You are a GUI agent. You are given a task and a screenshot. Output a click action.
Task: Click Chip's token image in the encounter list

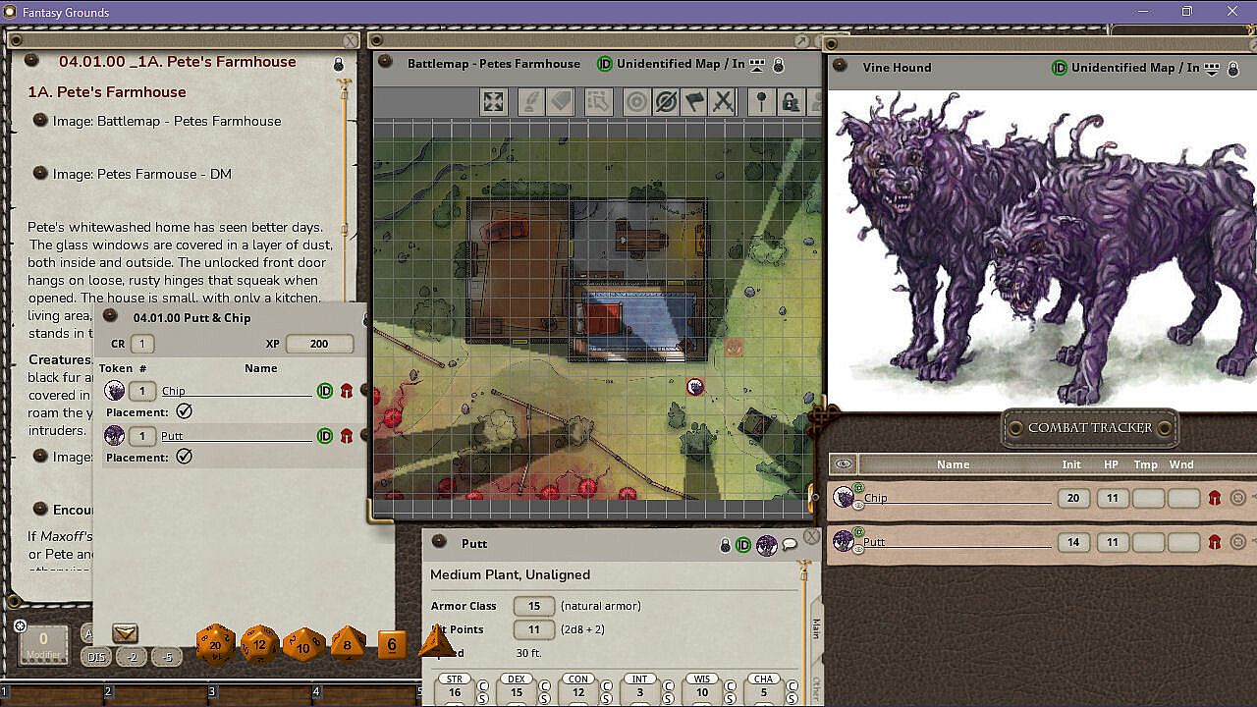coord(114,391)
